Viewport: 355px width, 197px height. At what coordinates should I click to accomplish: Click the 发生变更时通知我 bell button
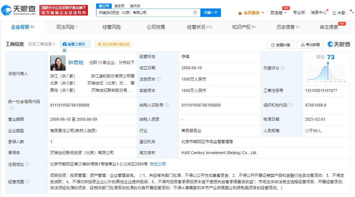[x=113, y=44]
